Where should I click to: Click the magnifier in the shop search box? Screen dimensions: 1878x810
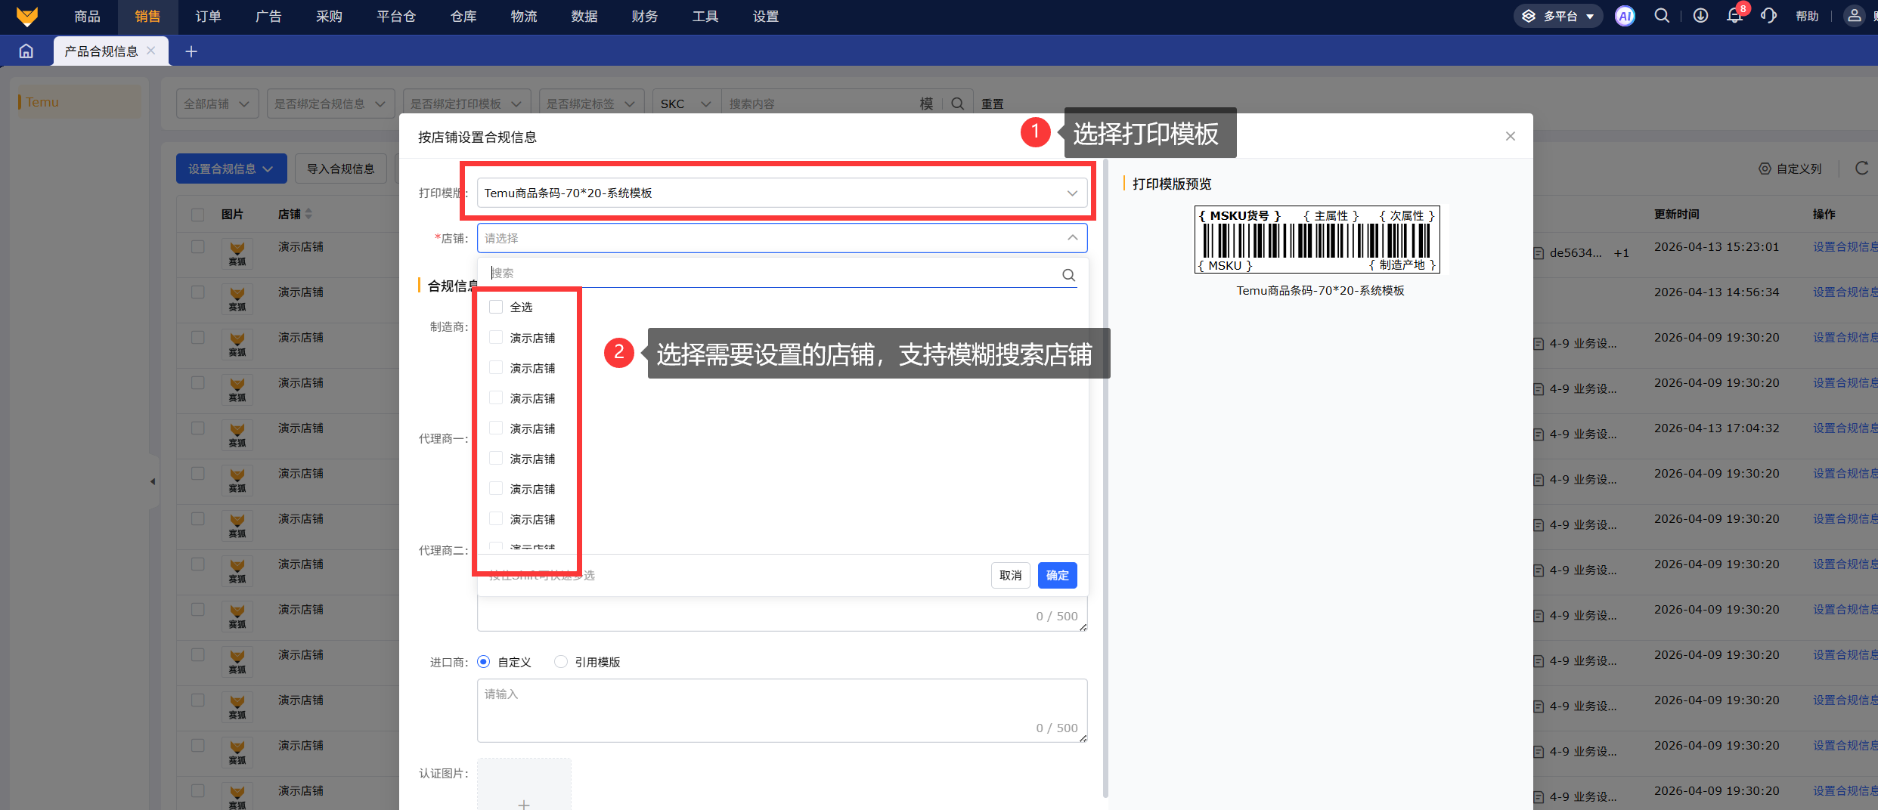[1068, 274]
